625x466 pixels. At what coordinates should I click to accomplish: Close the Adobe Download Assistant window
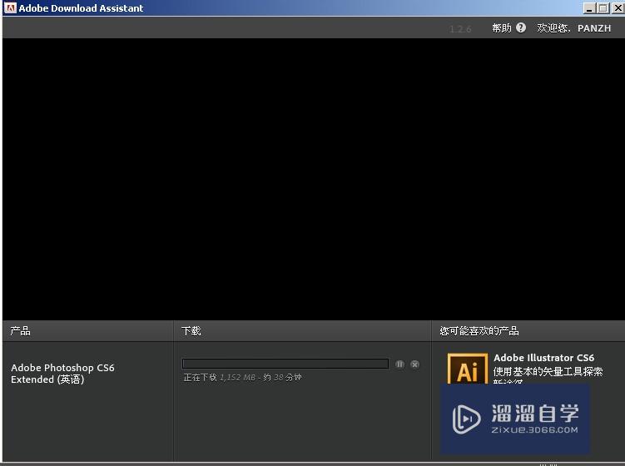coord(618,7)
